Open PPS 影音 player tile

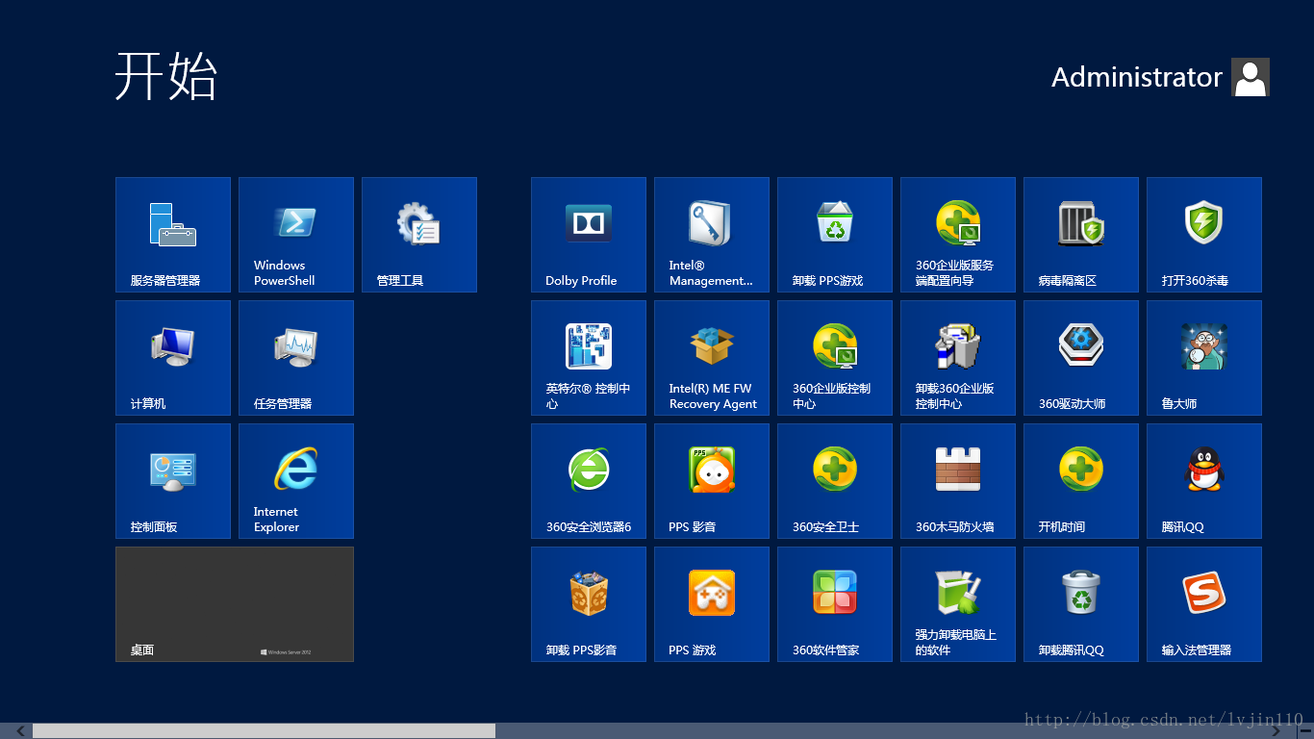tap(712, 481)
